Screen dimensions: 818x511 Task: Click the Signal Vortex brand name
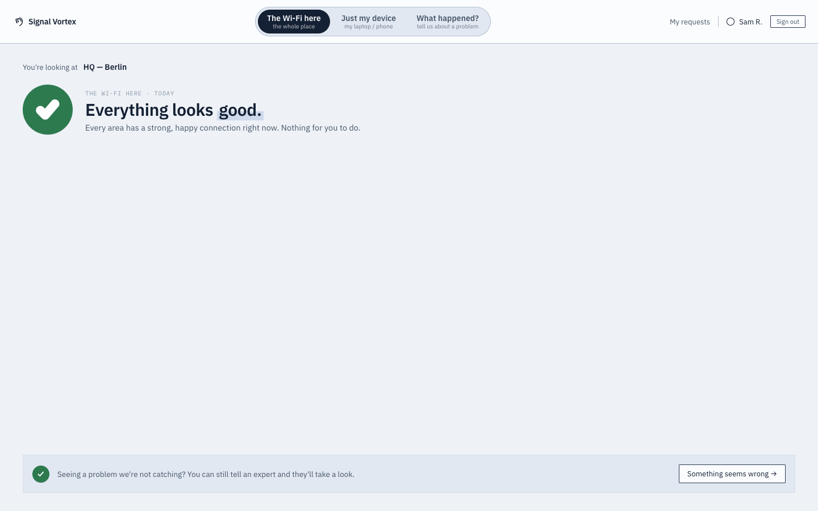[x=52, y=22]
